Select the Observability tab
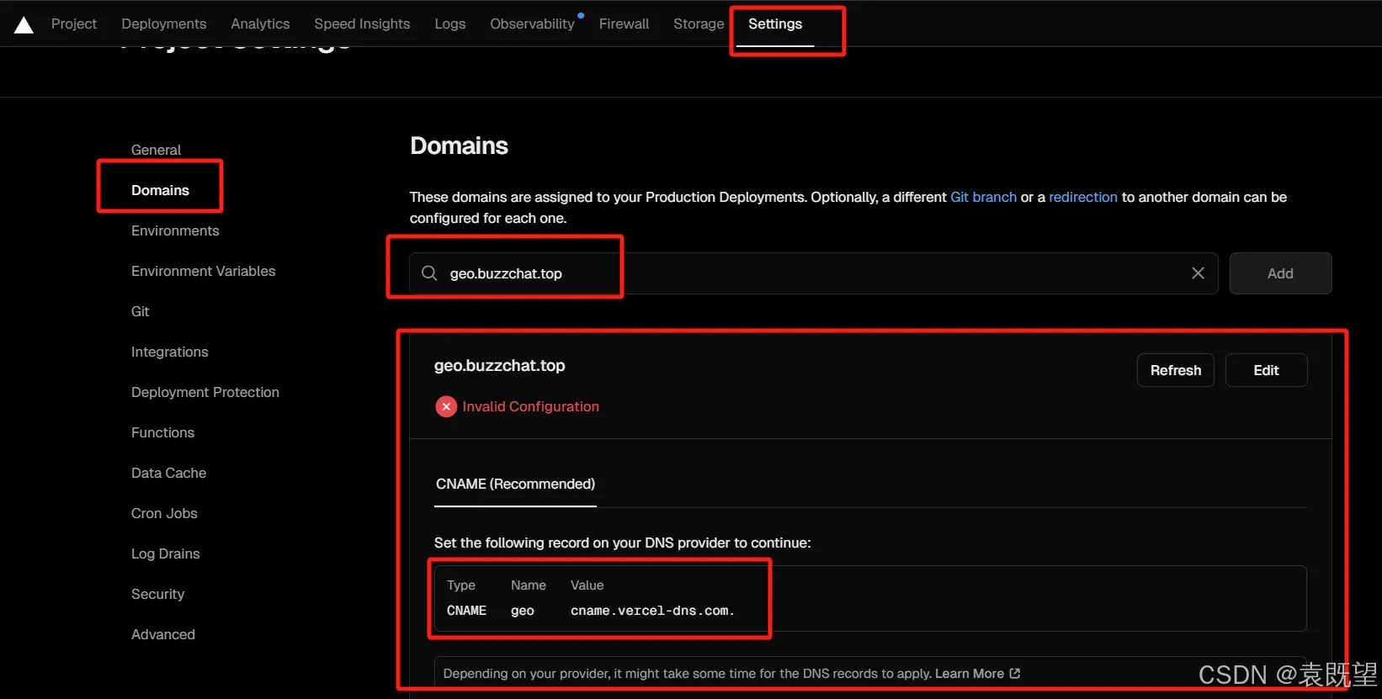1382x699 pixels. point(532,24)
